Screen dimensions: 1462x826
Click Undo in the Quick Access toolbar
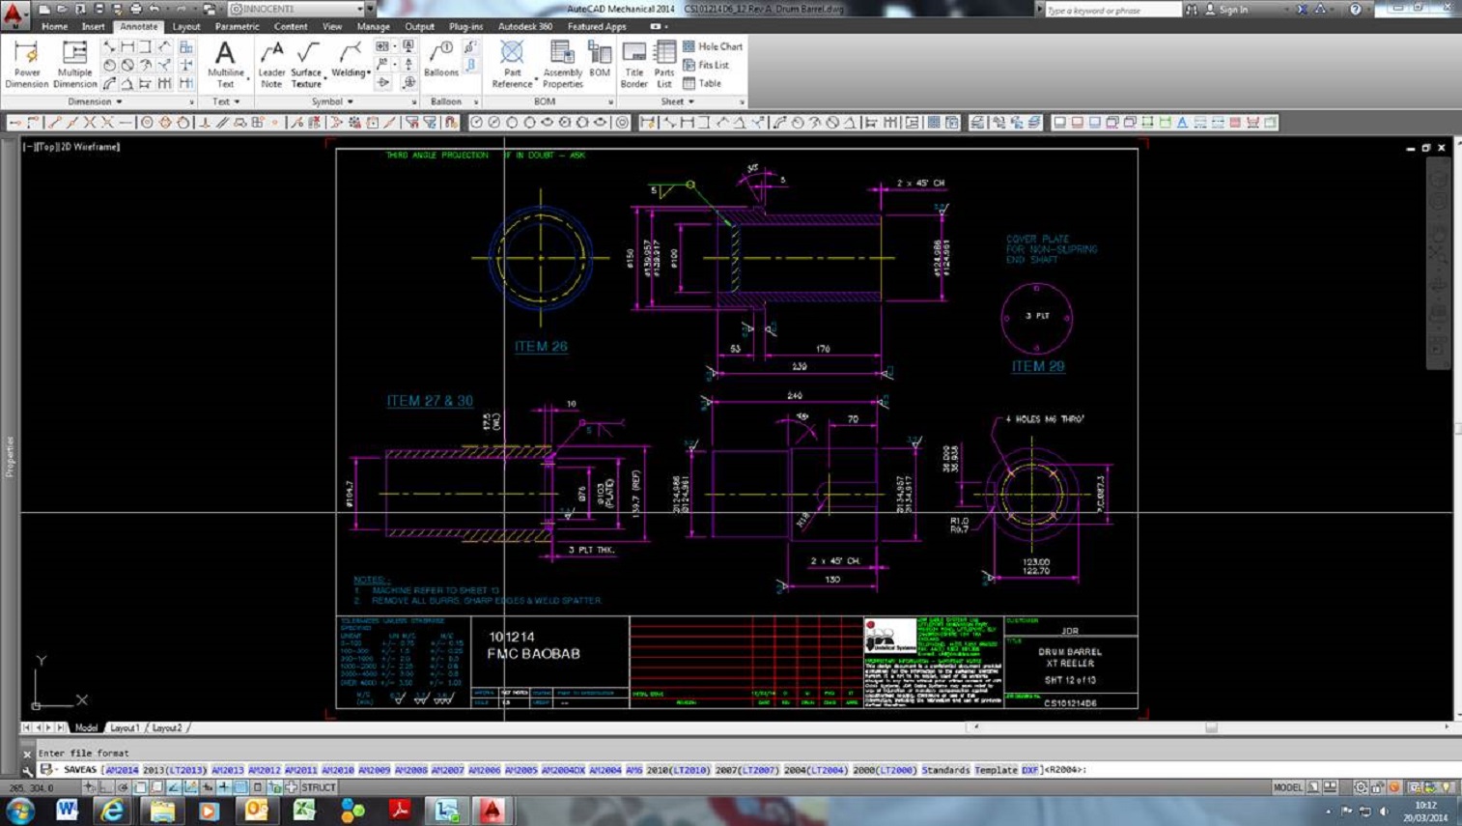coord(155,9)
